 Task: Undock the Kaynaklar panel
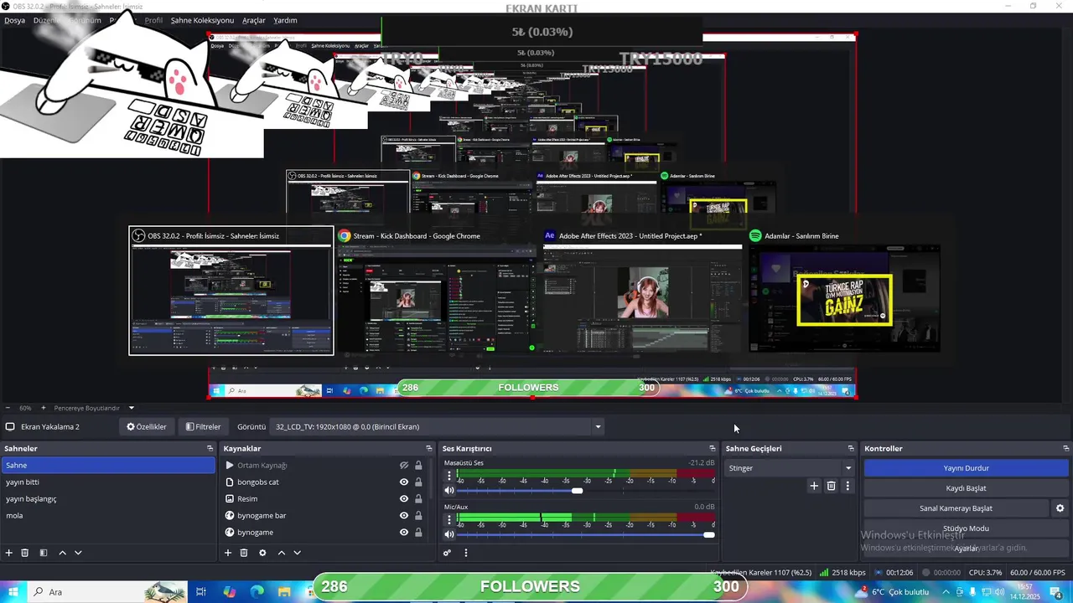(x=429, y=449)
